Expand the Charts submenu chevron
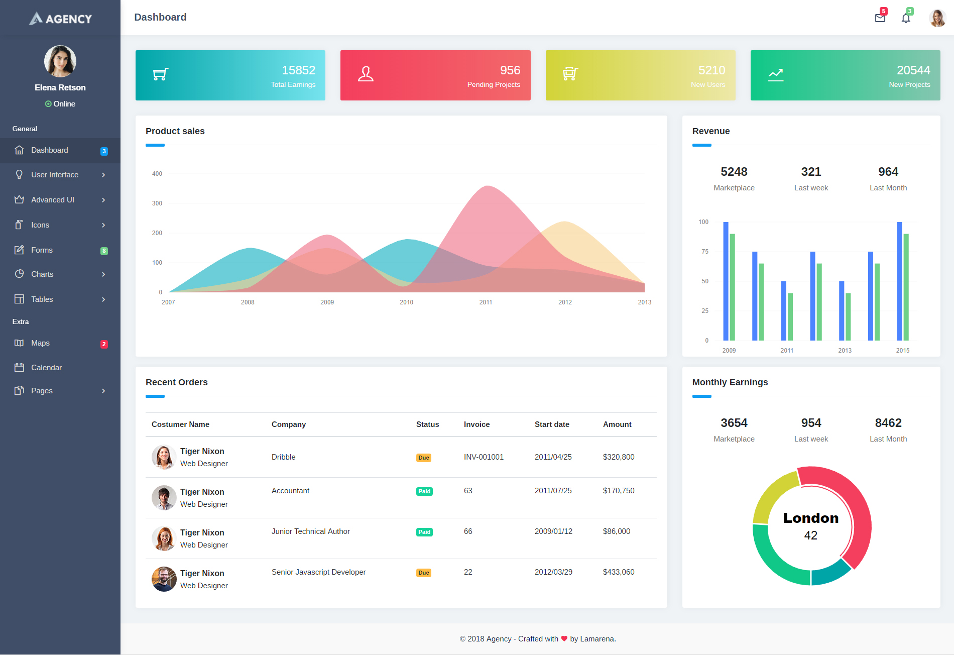Viewport: 954px width, 655px height. click(x=103, y=274)
